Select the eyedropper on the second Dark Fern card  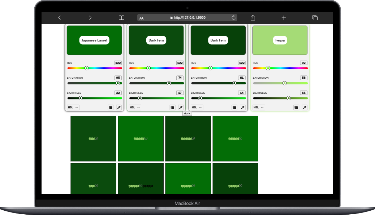tap(242, 107)
